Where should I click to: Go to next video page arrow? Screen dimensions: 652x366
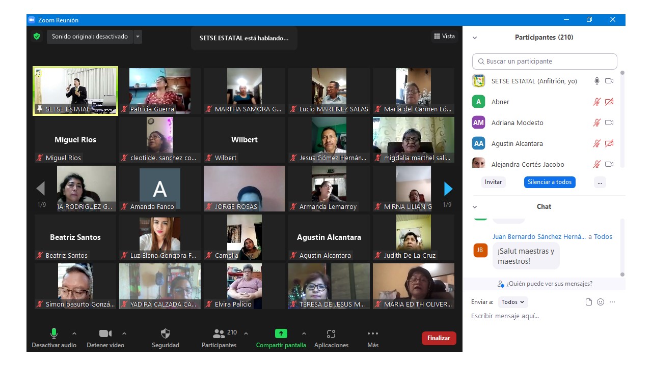[x=448, y=189]
